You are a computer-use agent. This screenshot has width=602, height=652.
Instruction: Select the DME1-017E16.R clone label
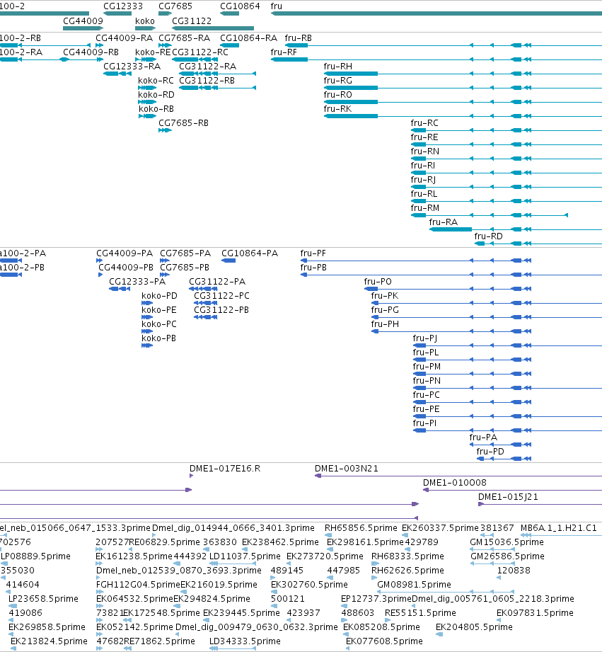[225, 469]
